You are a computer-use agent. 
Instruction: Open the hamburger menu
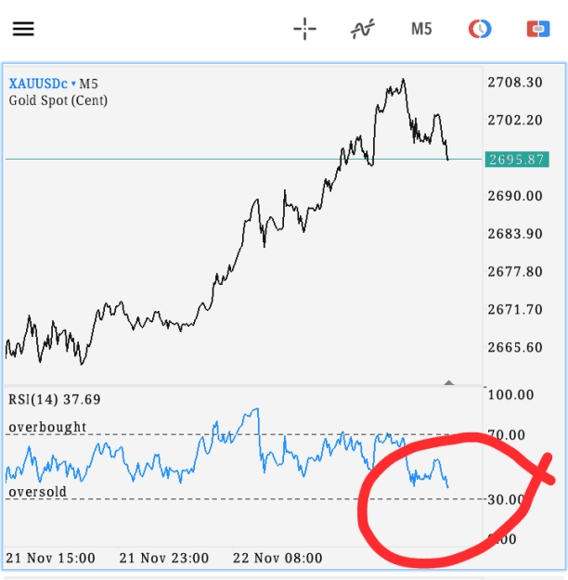pyautogui.click(x=23, y=29)
